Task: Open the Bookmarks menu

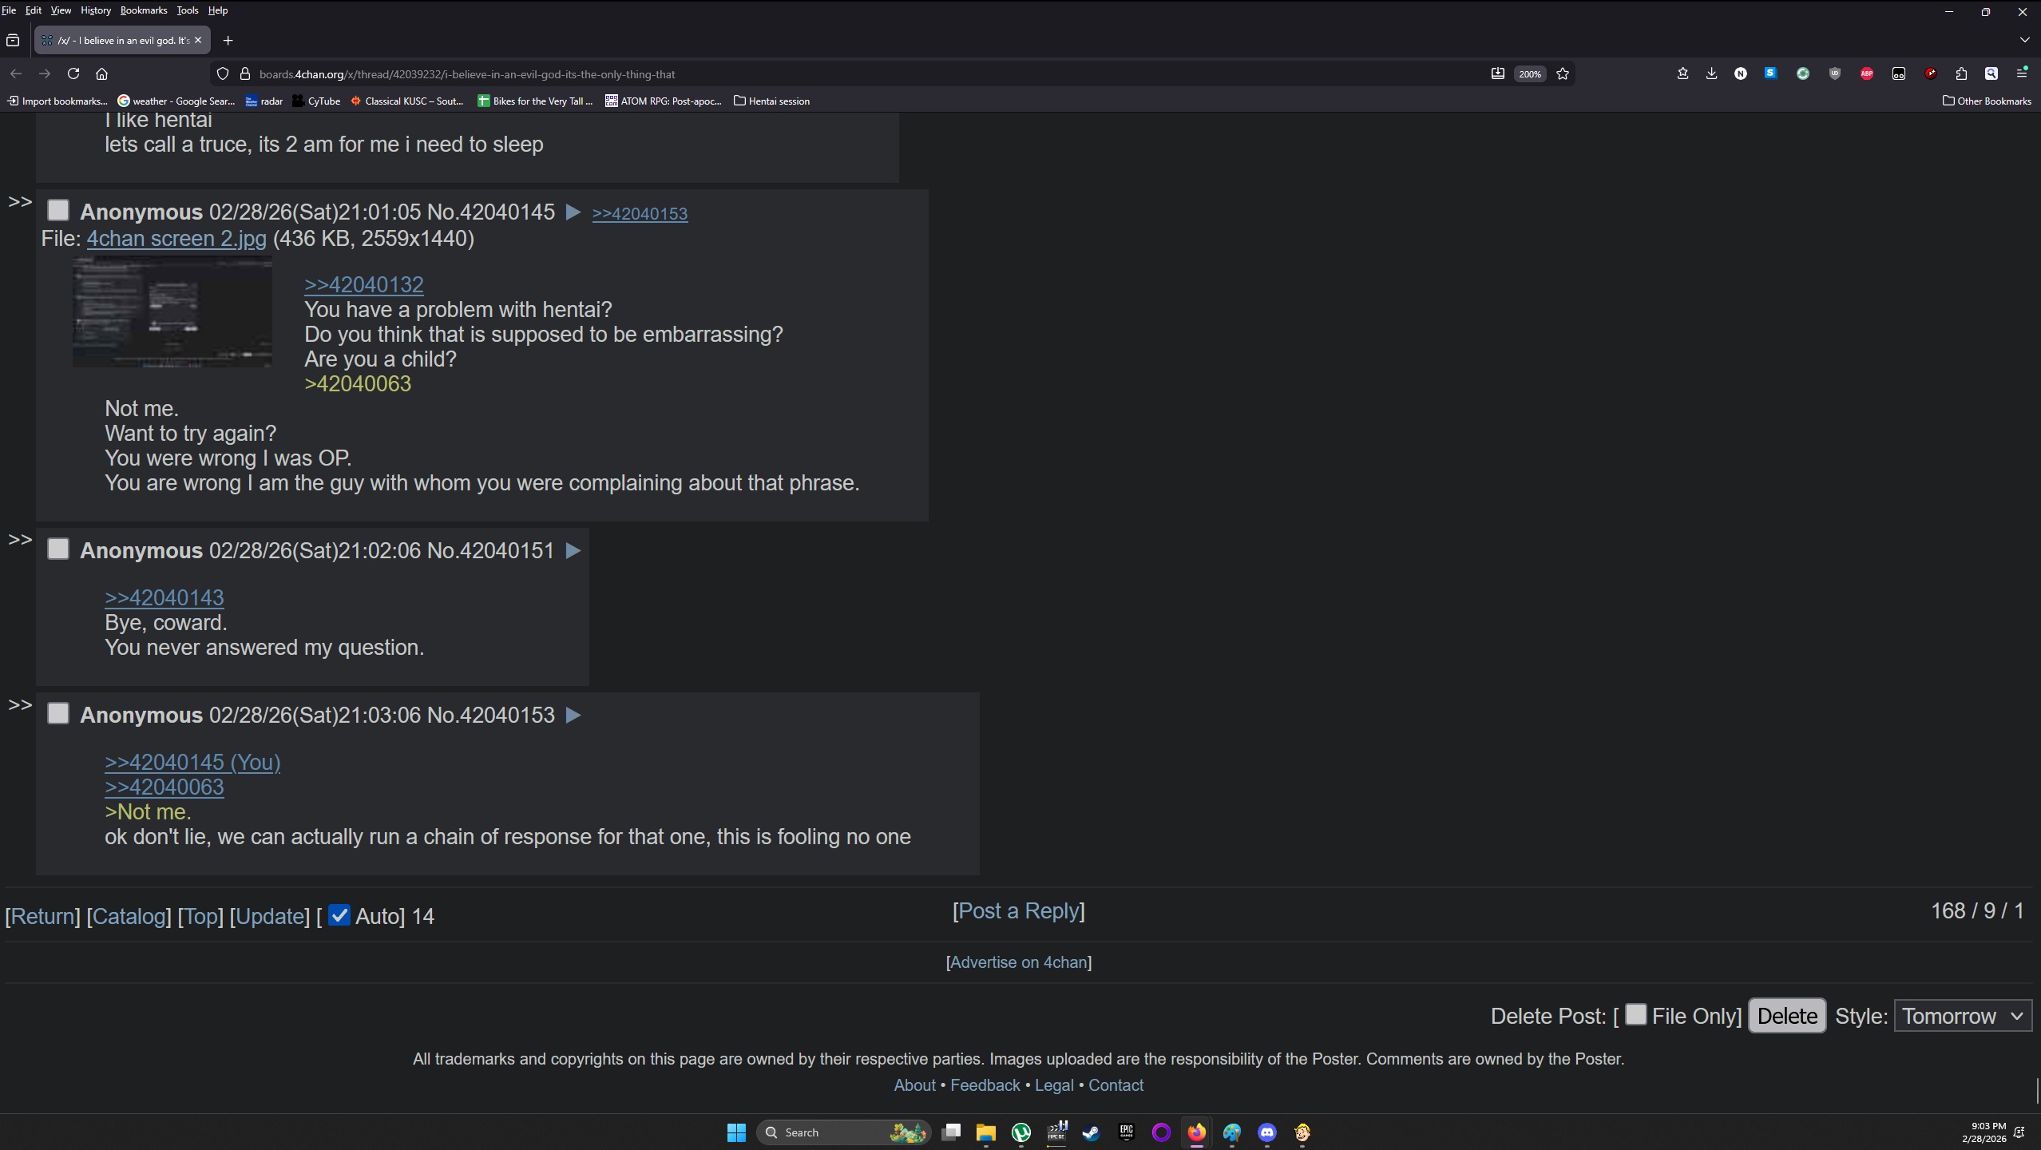Action: pyautogui.click(x=144, y=10)
